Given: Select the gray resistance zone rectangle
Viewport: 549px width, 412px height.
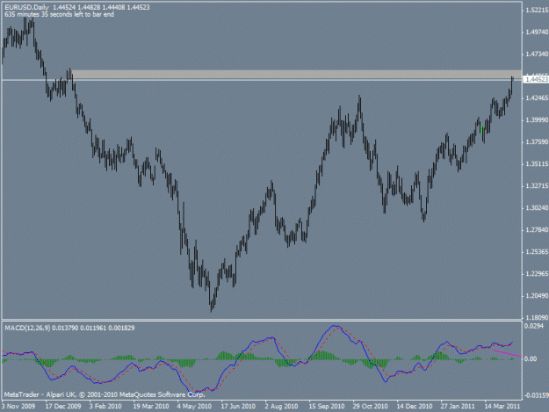Looking at the screenshot, I should [x=297, y=74].
